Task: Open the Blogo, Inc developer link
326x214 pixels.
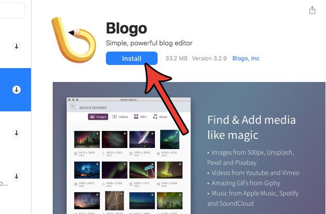Action: pyautogui.click(x=246, y=58)
